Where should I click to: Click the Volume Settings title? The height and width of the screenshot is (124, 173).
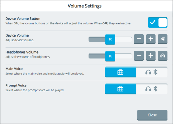click(85, 6)
